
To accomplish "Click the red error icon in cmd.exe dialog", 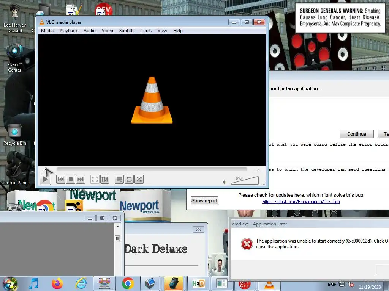I will [x=247, y=244].
